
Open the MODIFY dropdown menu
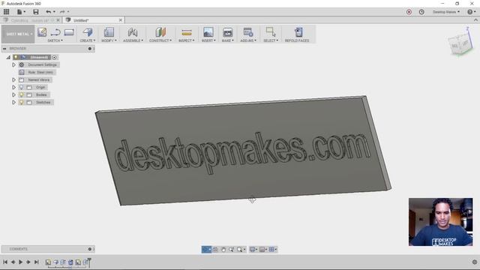coord(109,40)
